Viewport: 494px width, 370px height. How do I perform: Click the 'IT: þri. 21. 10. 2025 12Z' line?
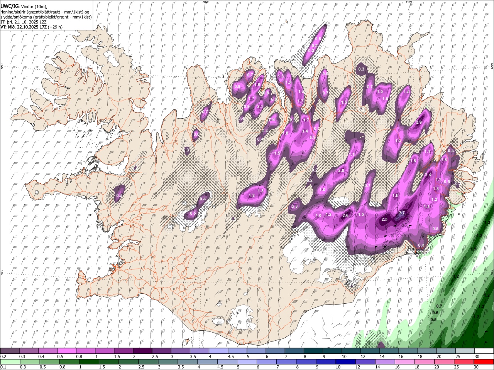(24, 22)
